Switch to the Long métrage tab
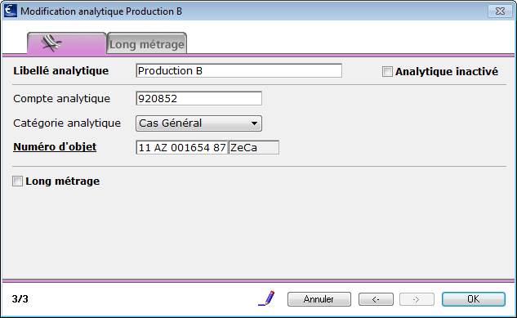 pos(147,43)
